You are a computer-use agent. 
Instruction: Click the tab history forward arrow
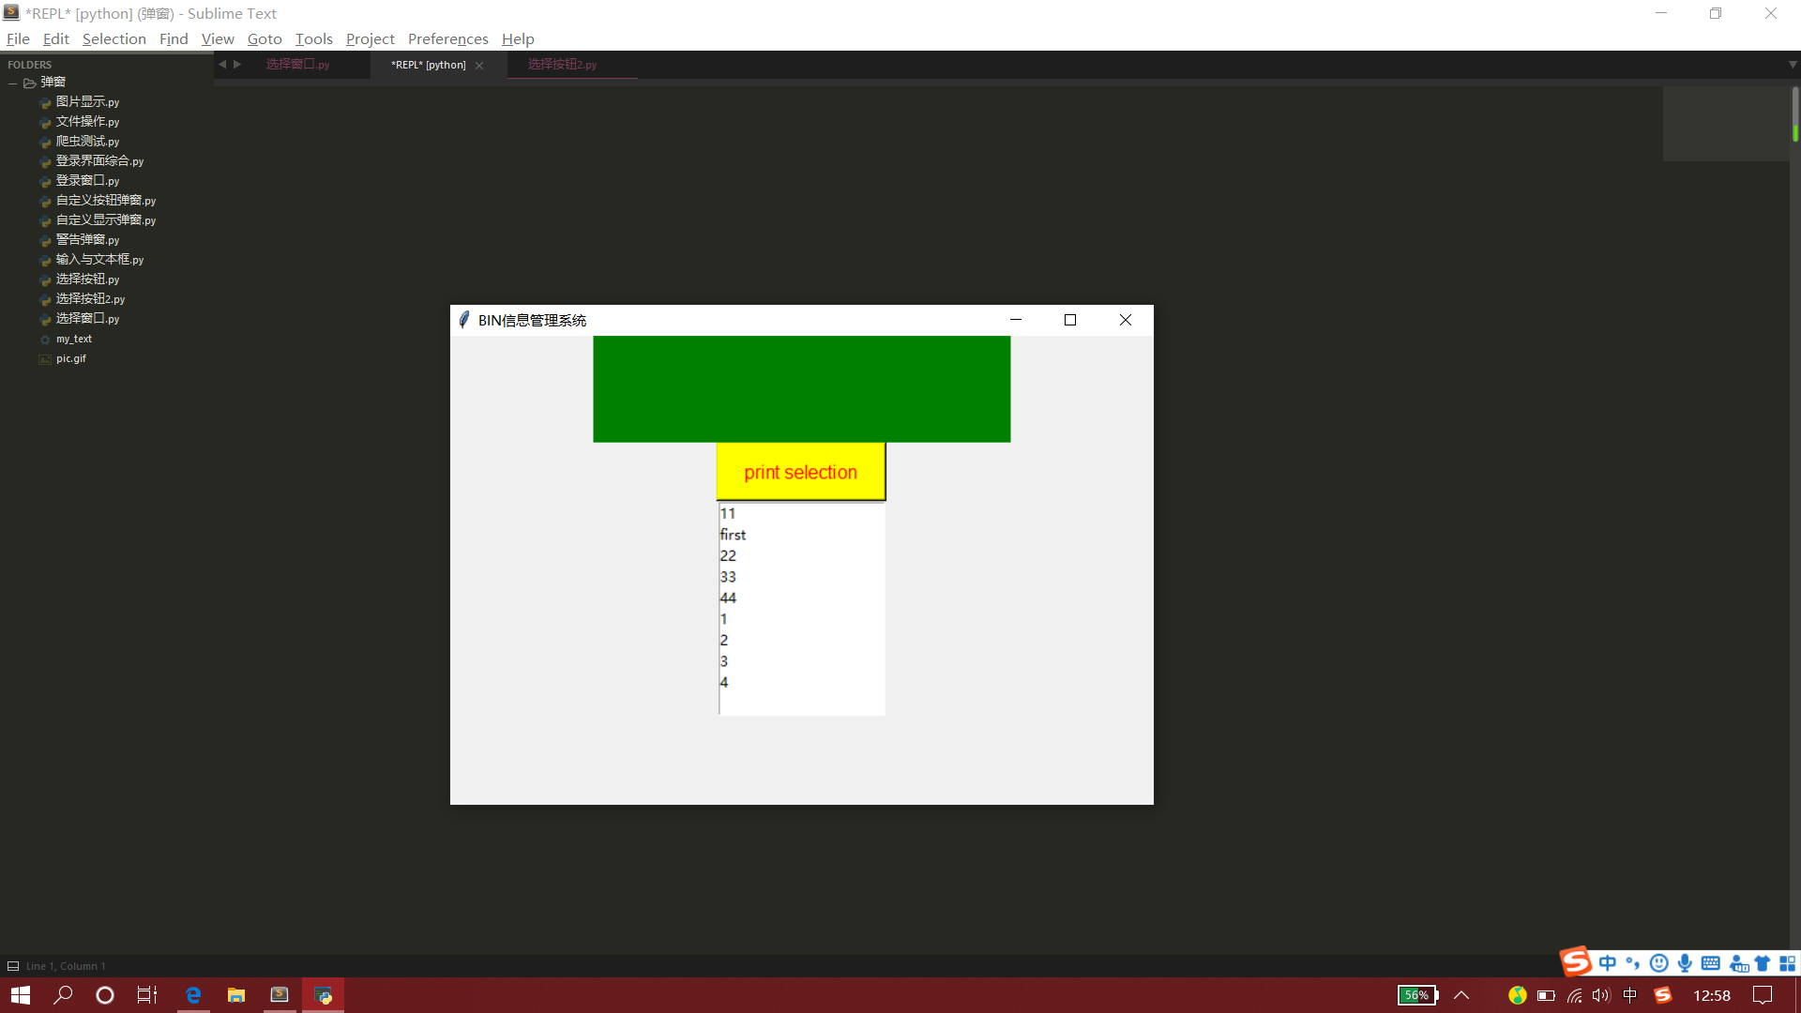[237, 65]
